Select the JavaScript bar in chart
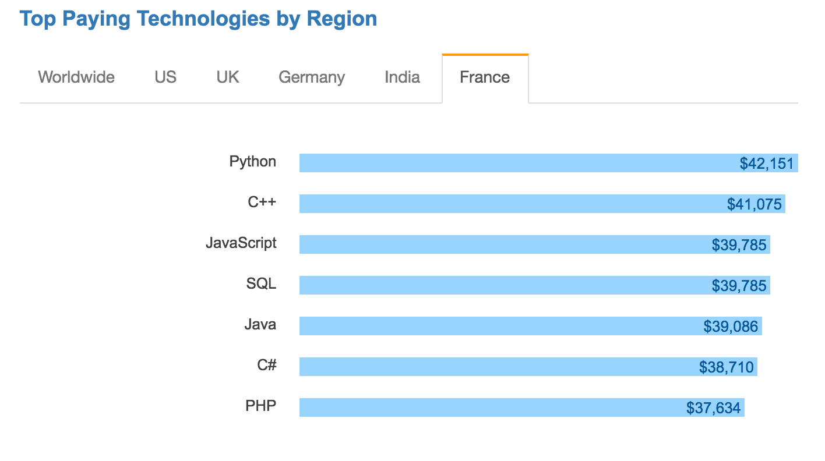Viewport: 825px width, 461px height. (535, 244)
